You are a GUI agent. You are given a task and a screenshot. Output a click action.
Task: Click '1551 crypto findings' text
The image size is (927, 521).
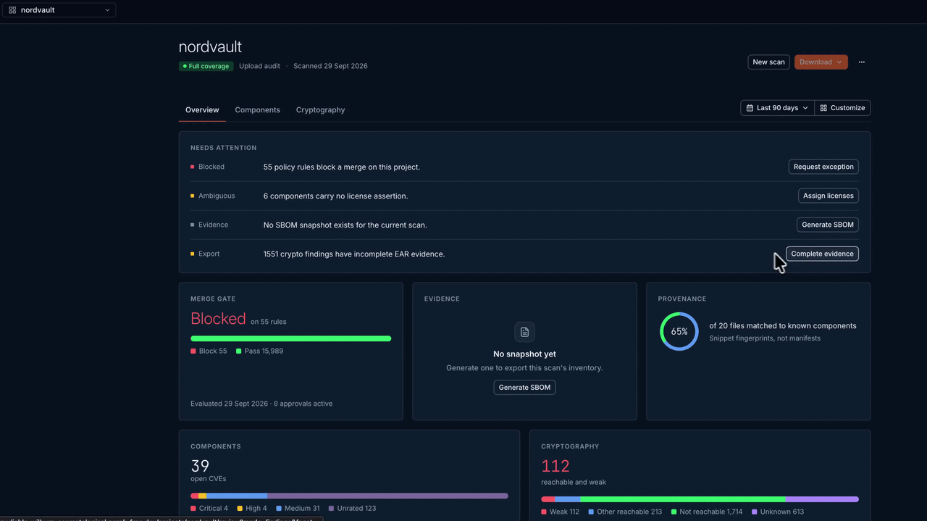(354, 254)
